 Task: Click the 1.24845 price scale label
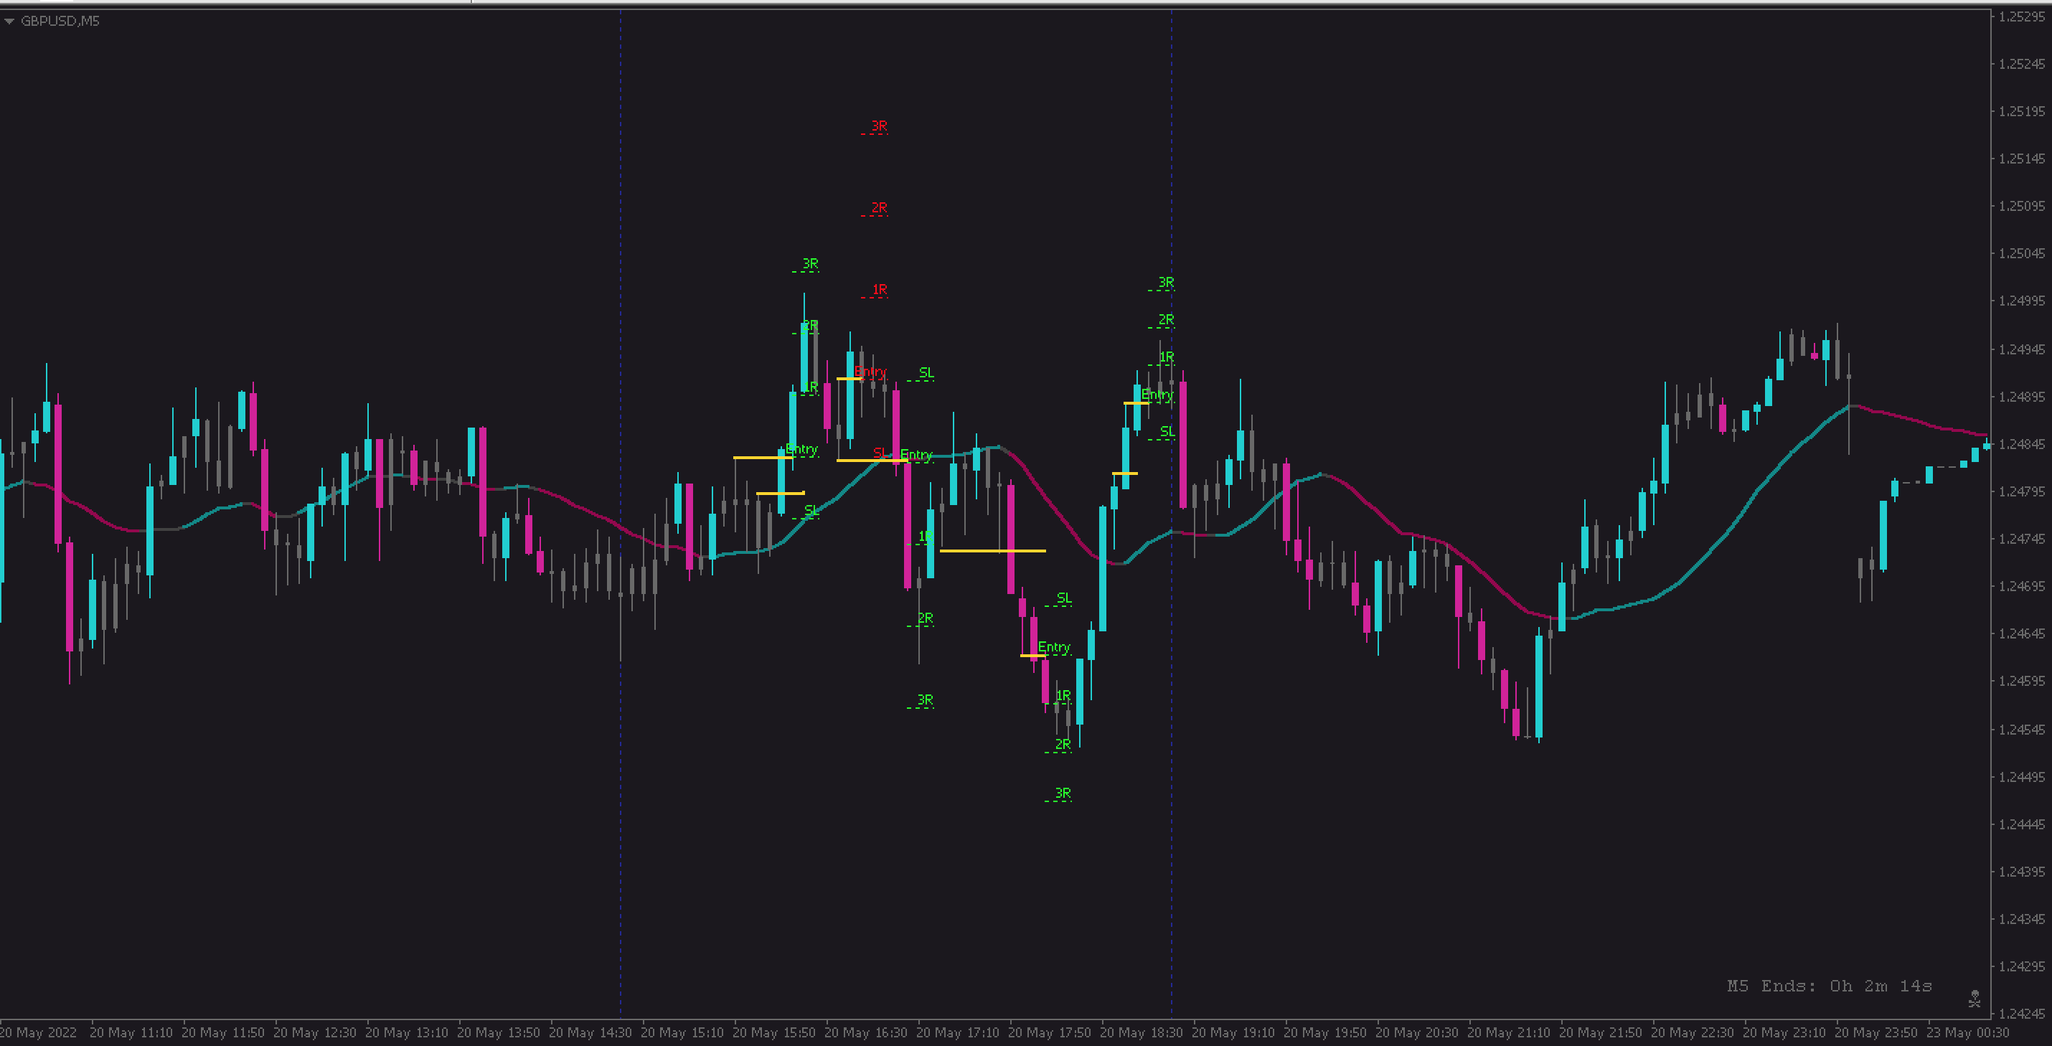pyautogui.click(x=2022, y=444)
